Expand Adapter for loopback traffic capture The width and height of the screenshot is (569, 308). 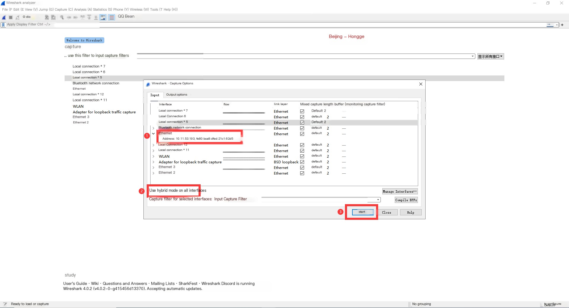pos(153,162)
